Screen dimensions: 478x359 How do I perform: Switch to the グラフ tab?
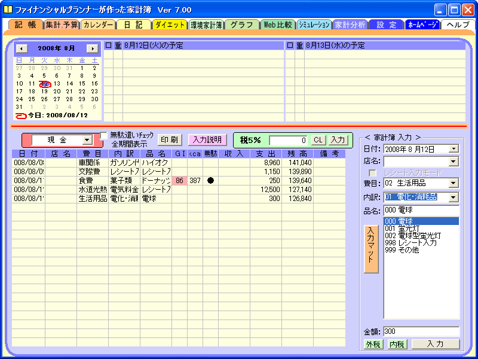[x=242, y=25]
